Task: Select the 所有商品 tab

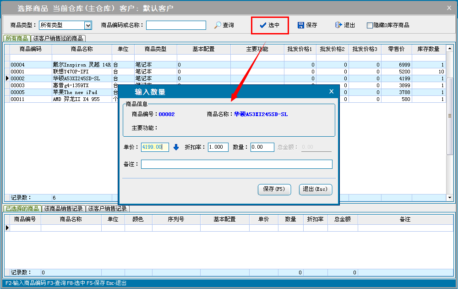Action: (17, 39)
